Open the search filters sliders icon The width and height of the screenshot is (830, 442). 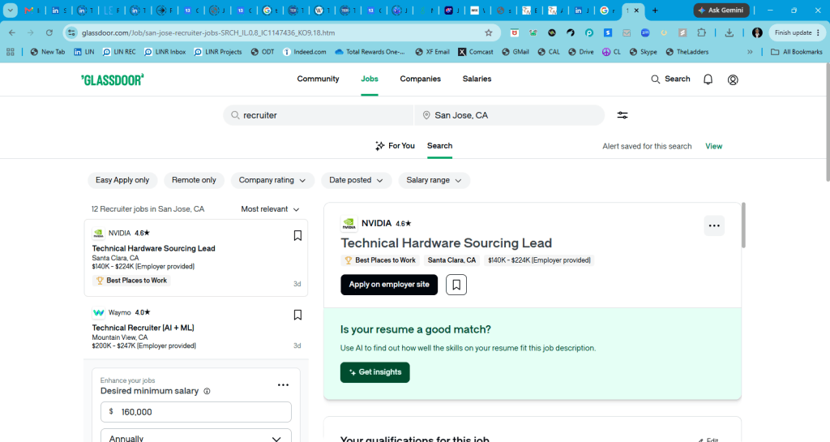pos(622,115)
